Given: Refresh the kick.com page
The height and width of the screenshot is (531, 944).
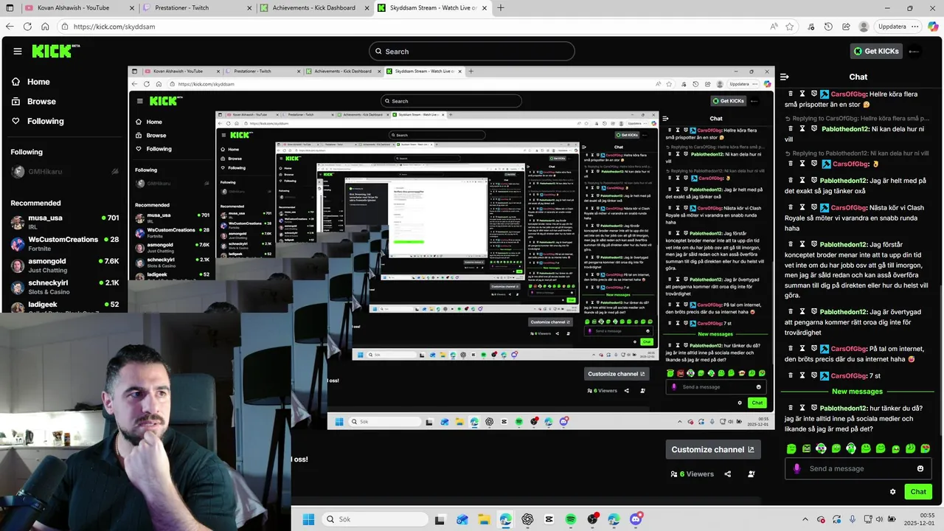Looking at the screenshot, I should [27, 27].
